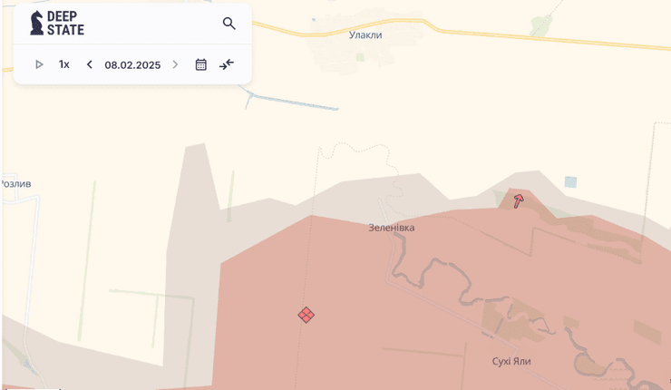This screenshot has height=390, width=671.
Task: Change the 1x playback speed
Action: pos(64,64)
